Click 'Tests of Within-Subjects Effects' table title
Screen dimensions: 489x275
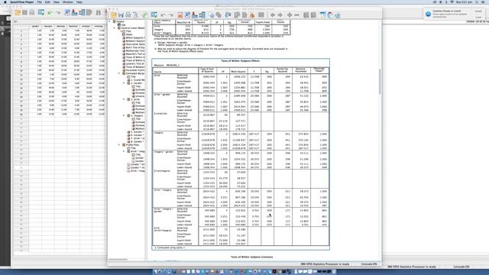click(241, 61)
